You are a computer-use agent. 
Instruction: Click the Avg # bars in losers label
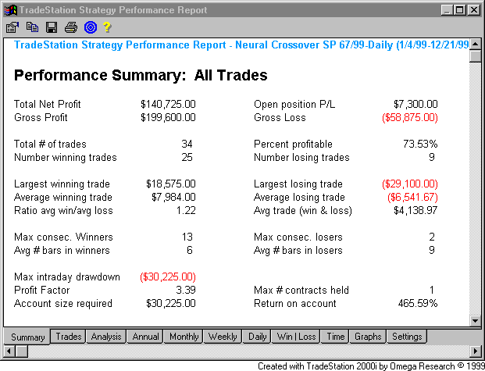298,250
